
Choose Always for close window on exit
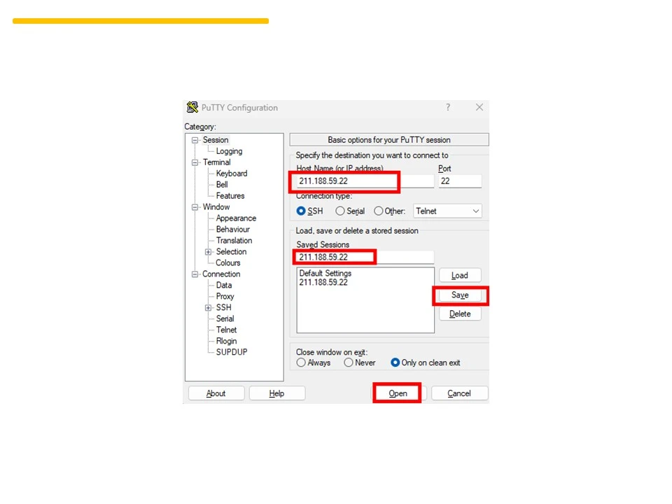click(301, 363)
